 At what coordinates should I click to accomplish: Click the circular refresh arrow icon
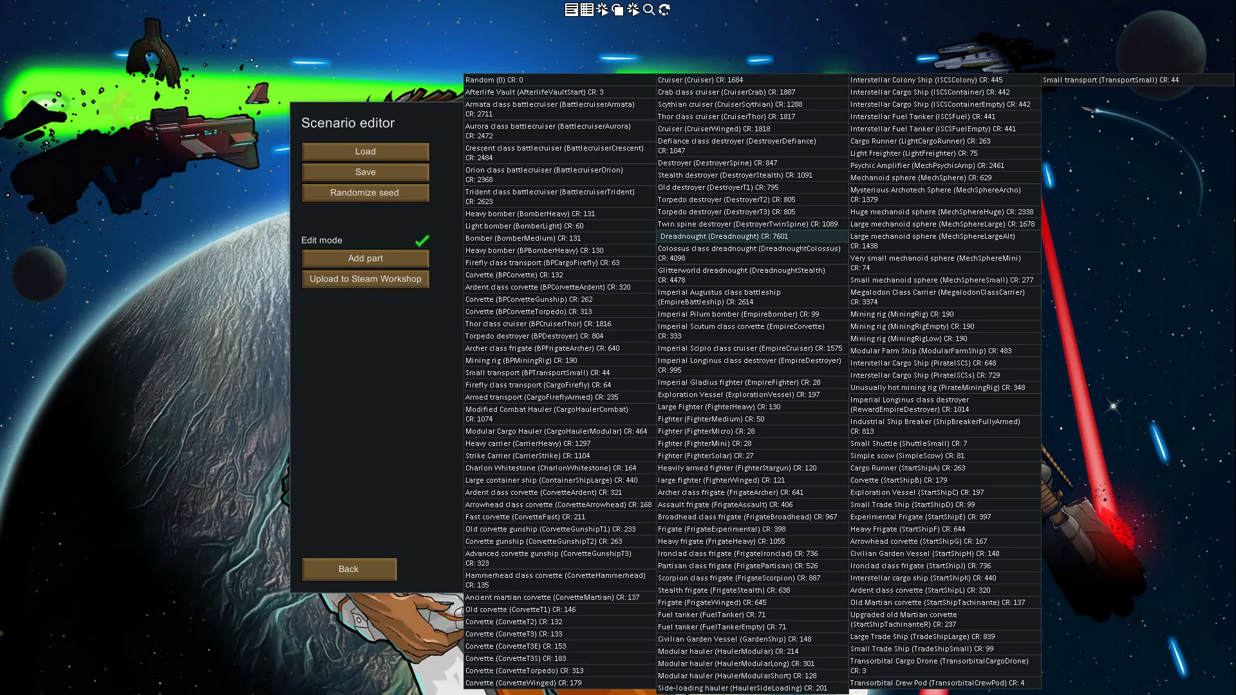pos(664,10)
